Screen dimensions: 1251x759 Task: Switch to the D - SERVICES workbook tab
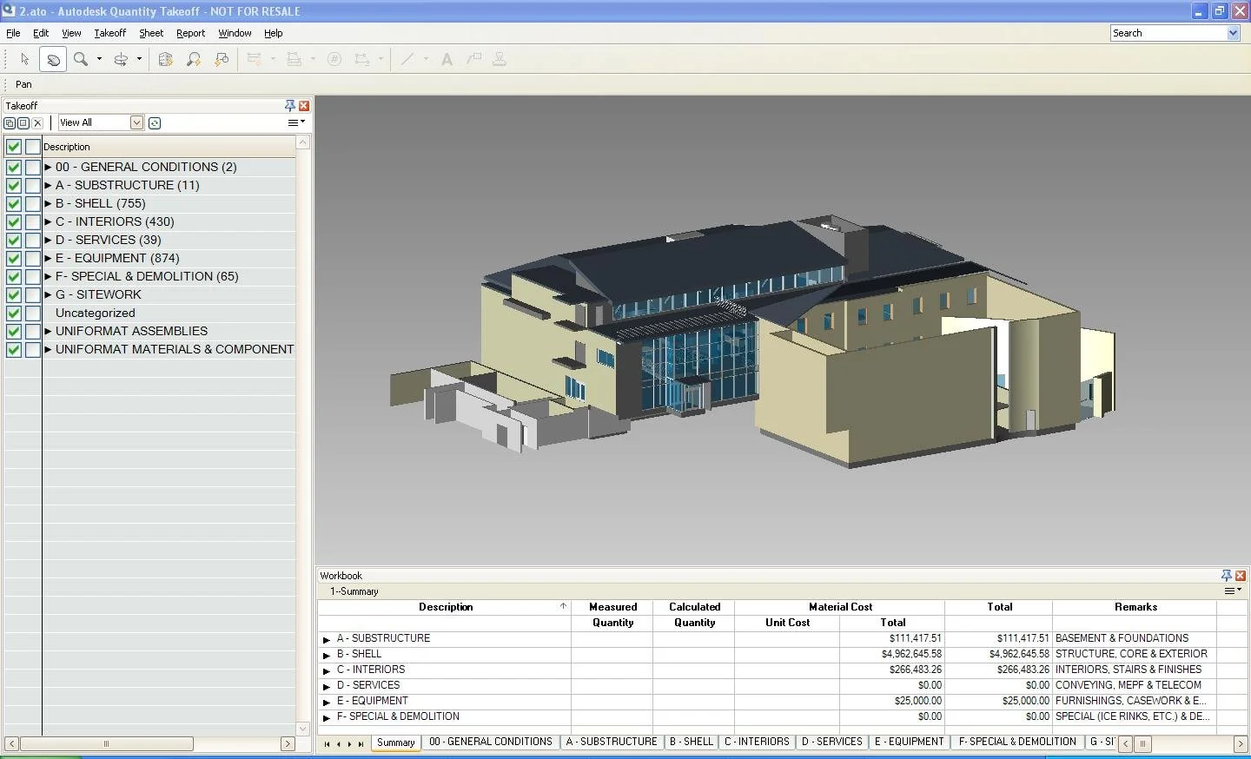pos(831,742)
